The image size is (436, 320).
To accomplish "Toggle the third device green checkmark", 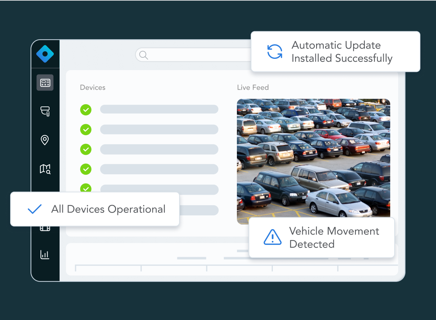I will click(86, 149).
